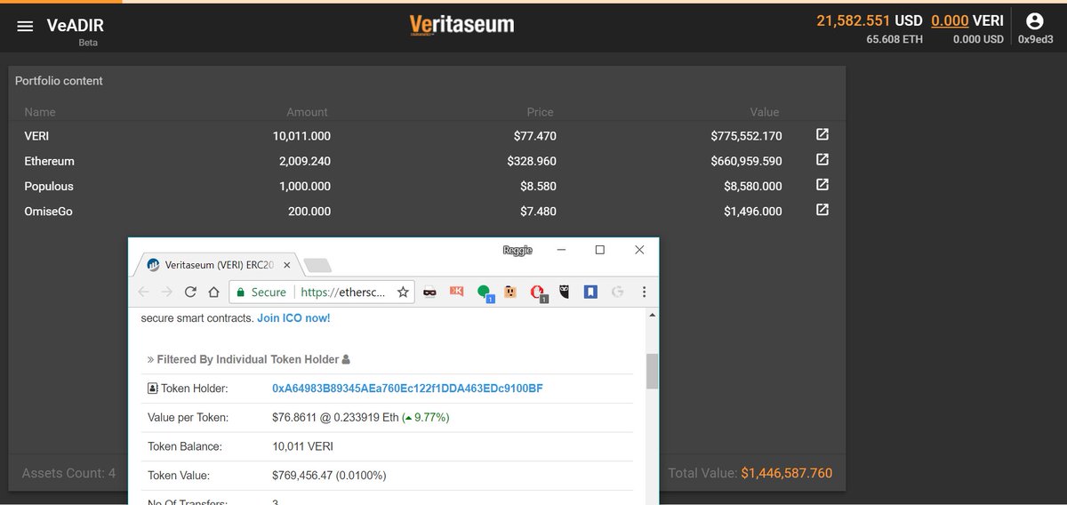Click the 21,582.551 USD balance

[x=870, y=20]
